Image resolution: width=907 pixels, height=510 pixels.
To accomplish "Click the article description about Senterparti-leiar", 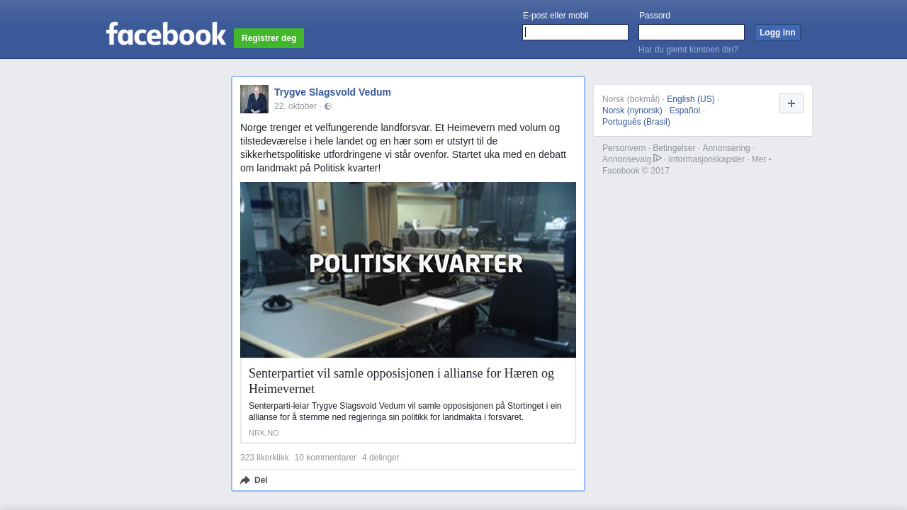I will pyautogui.click(x=405, y=412).
